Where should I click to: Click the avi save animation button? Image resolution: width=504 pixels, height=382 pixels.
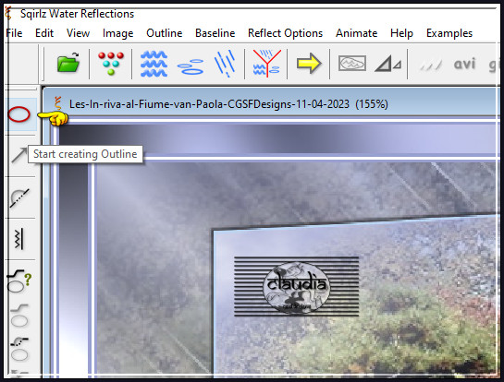pos(464,64)
